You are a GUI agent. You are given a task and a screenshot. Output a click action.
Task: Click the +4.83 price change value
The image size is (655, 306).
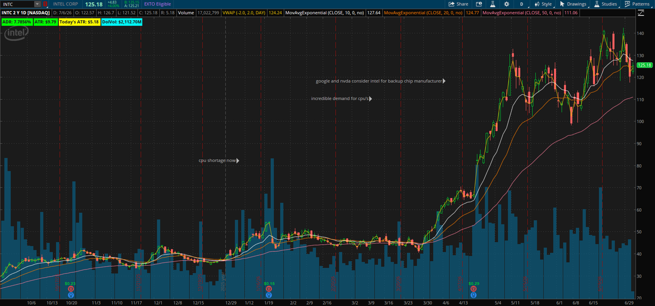(112, 2)
